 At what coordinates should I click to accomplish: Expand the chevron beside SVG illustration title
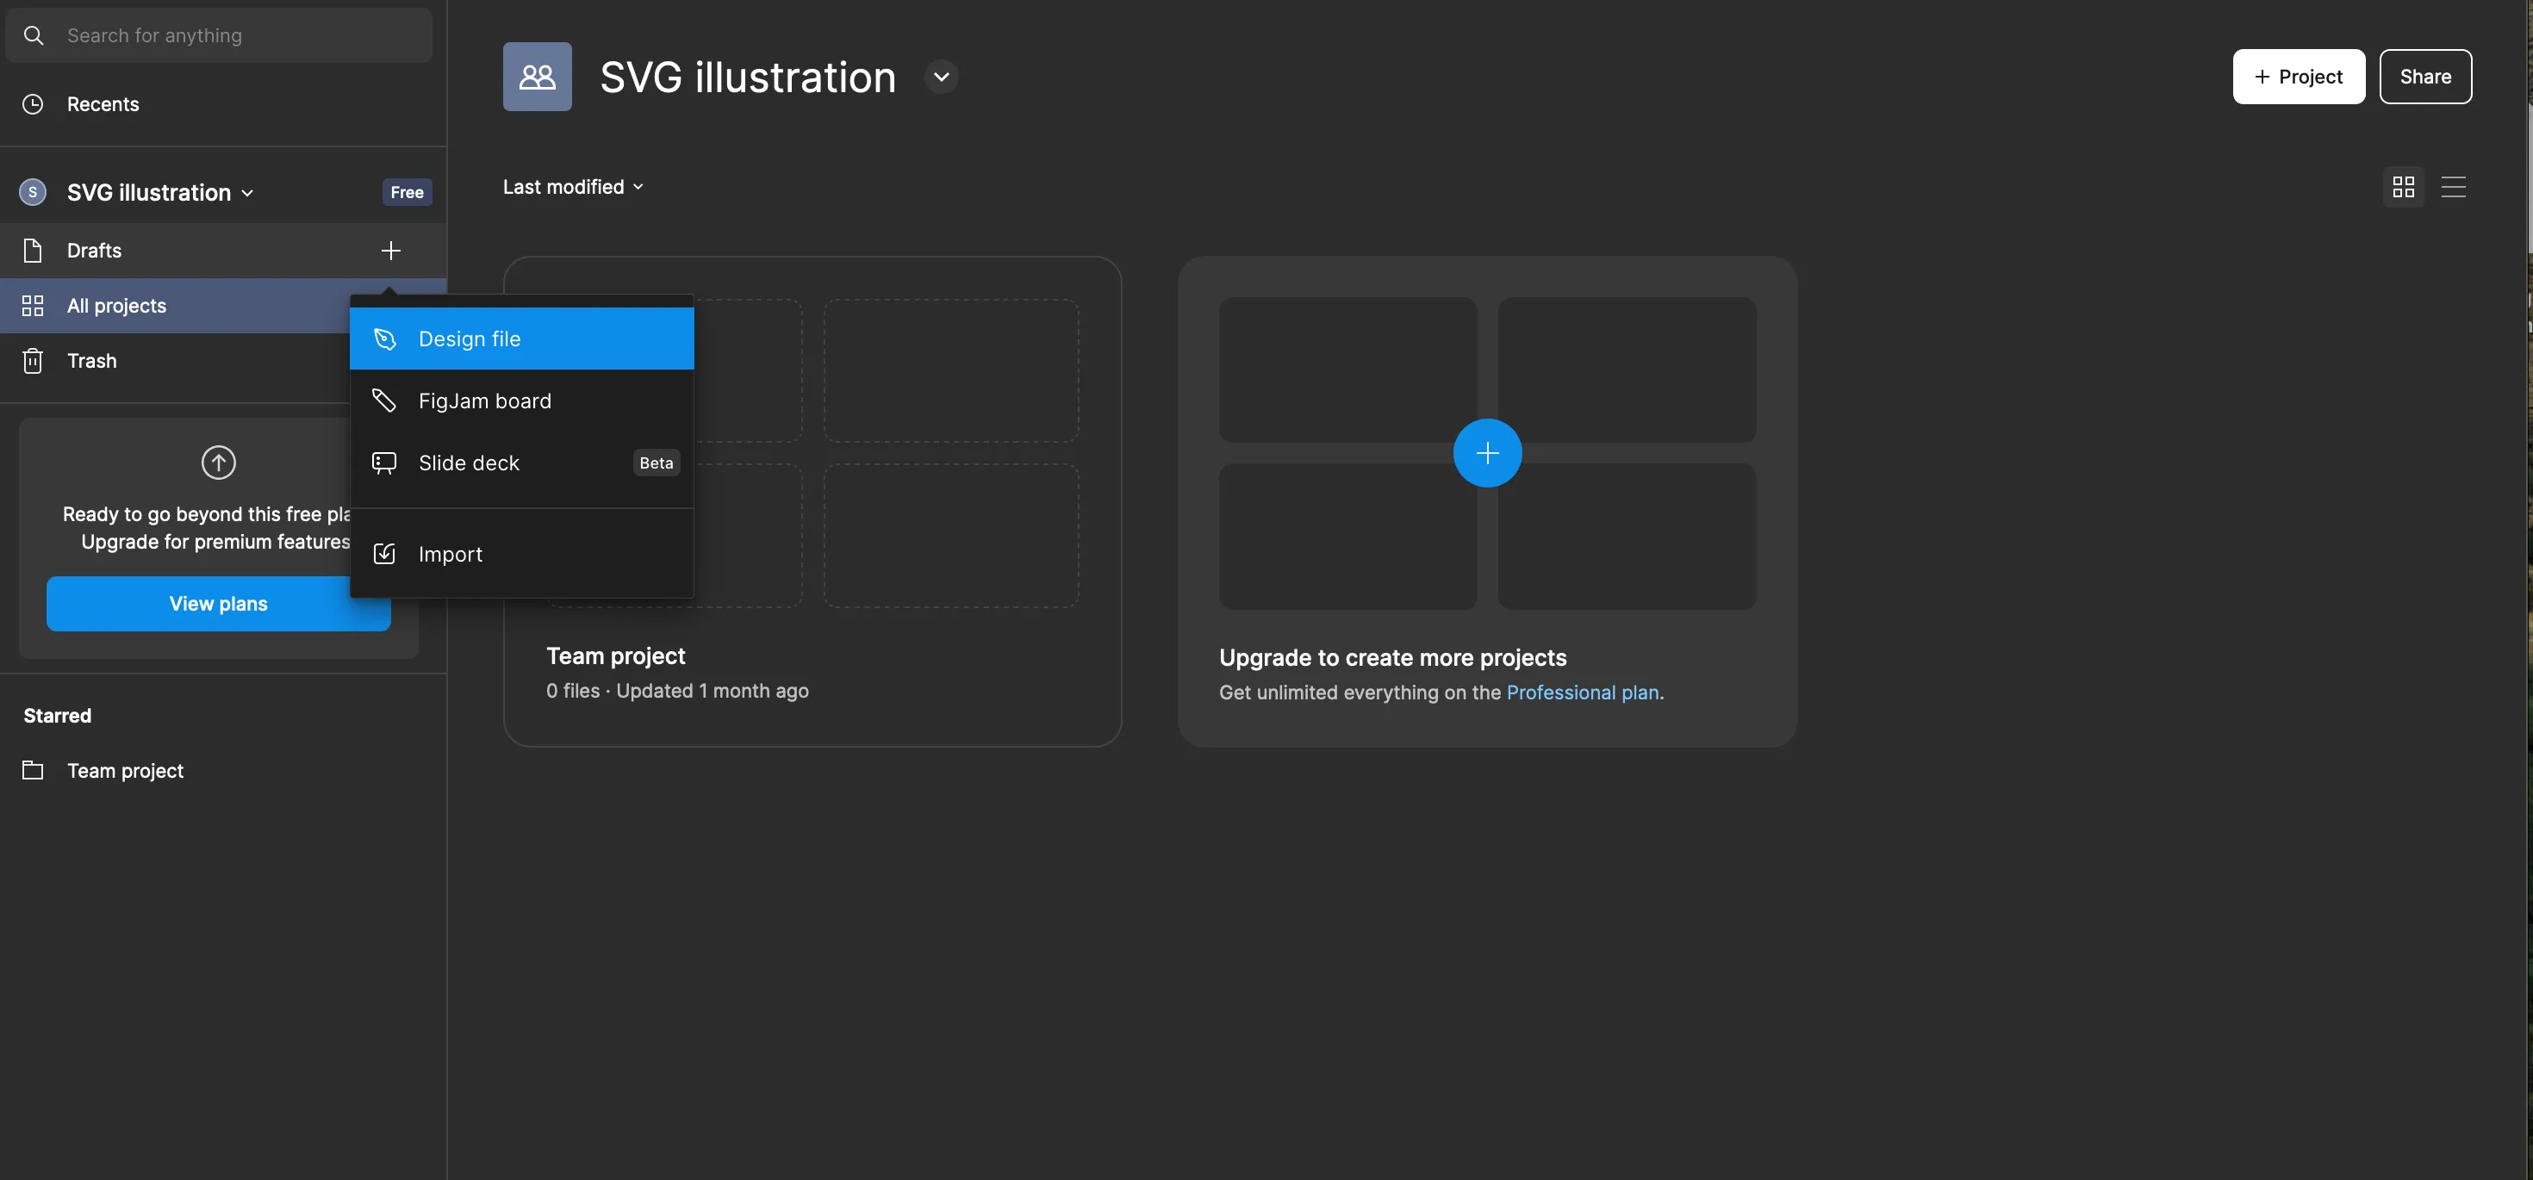[x=941, y=77]
